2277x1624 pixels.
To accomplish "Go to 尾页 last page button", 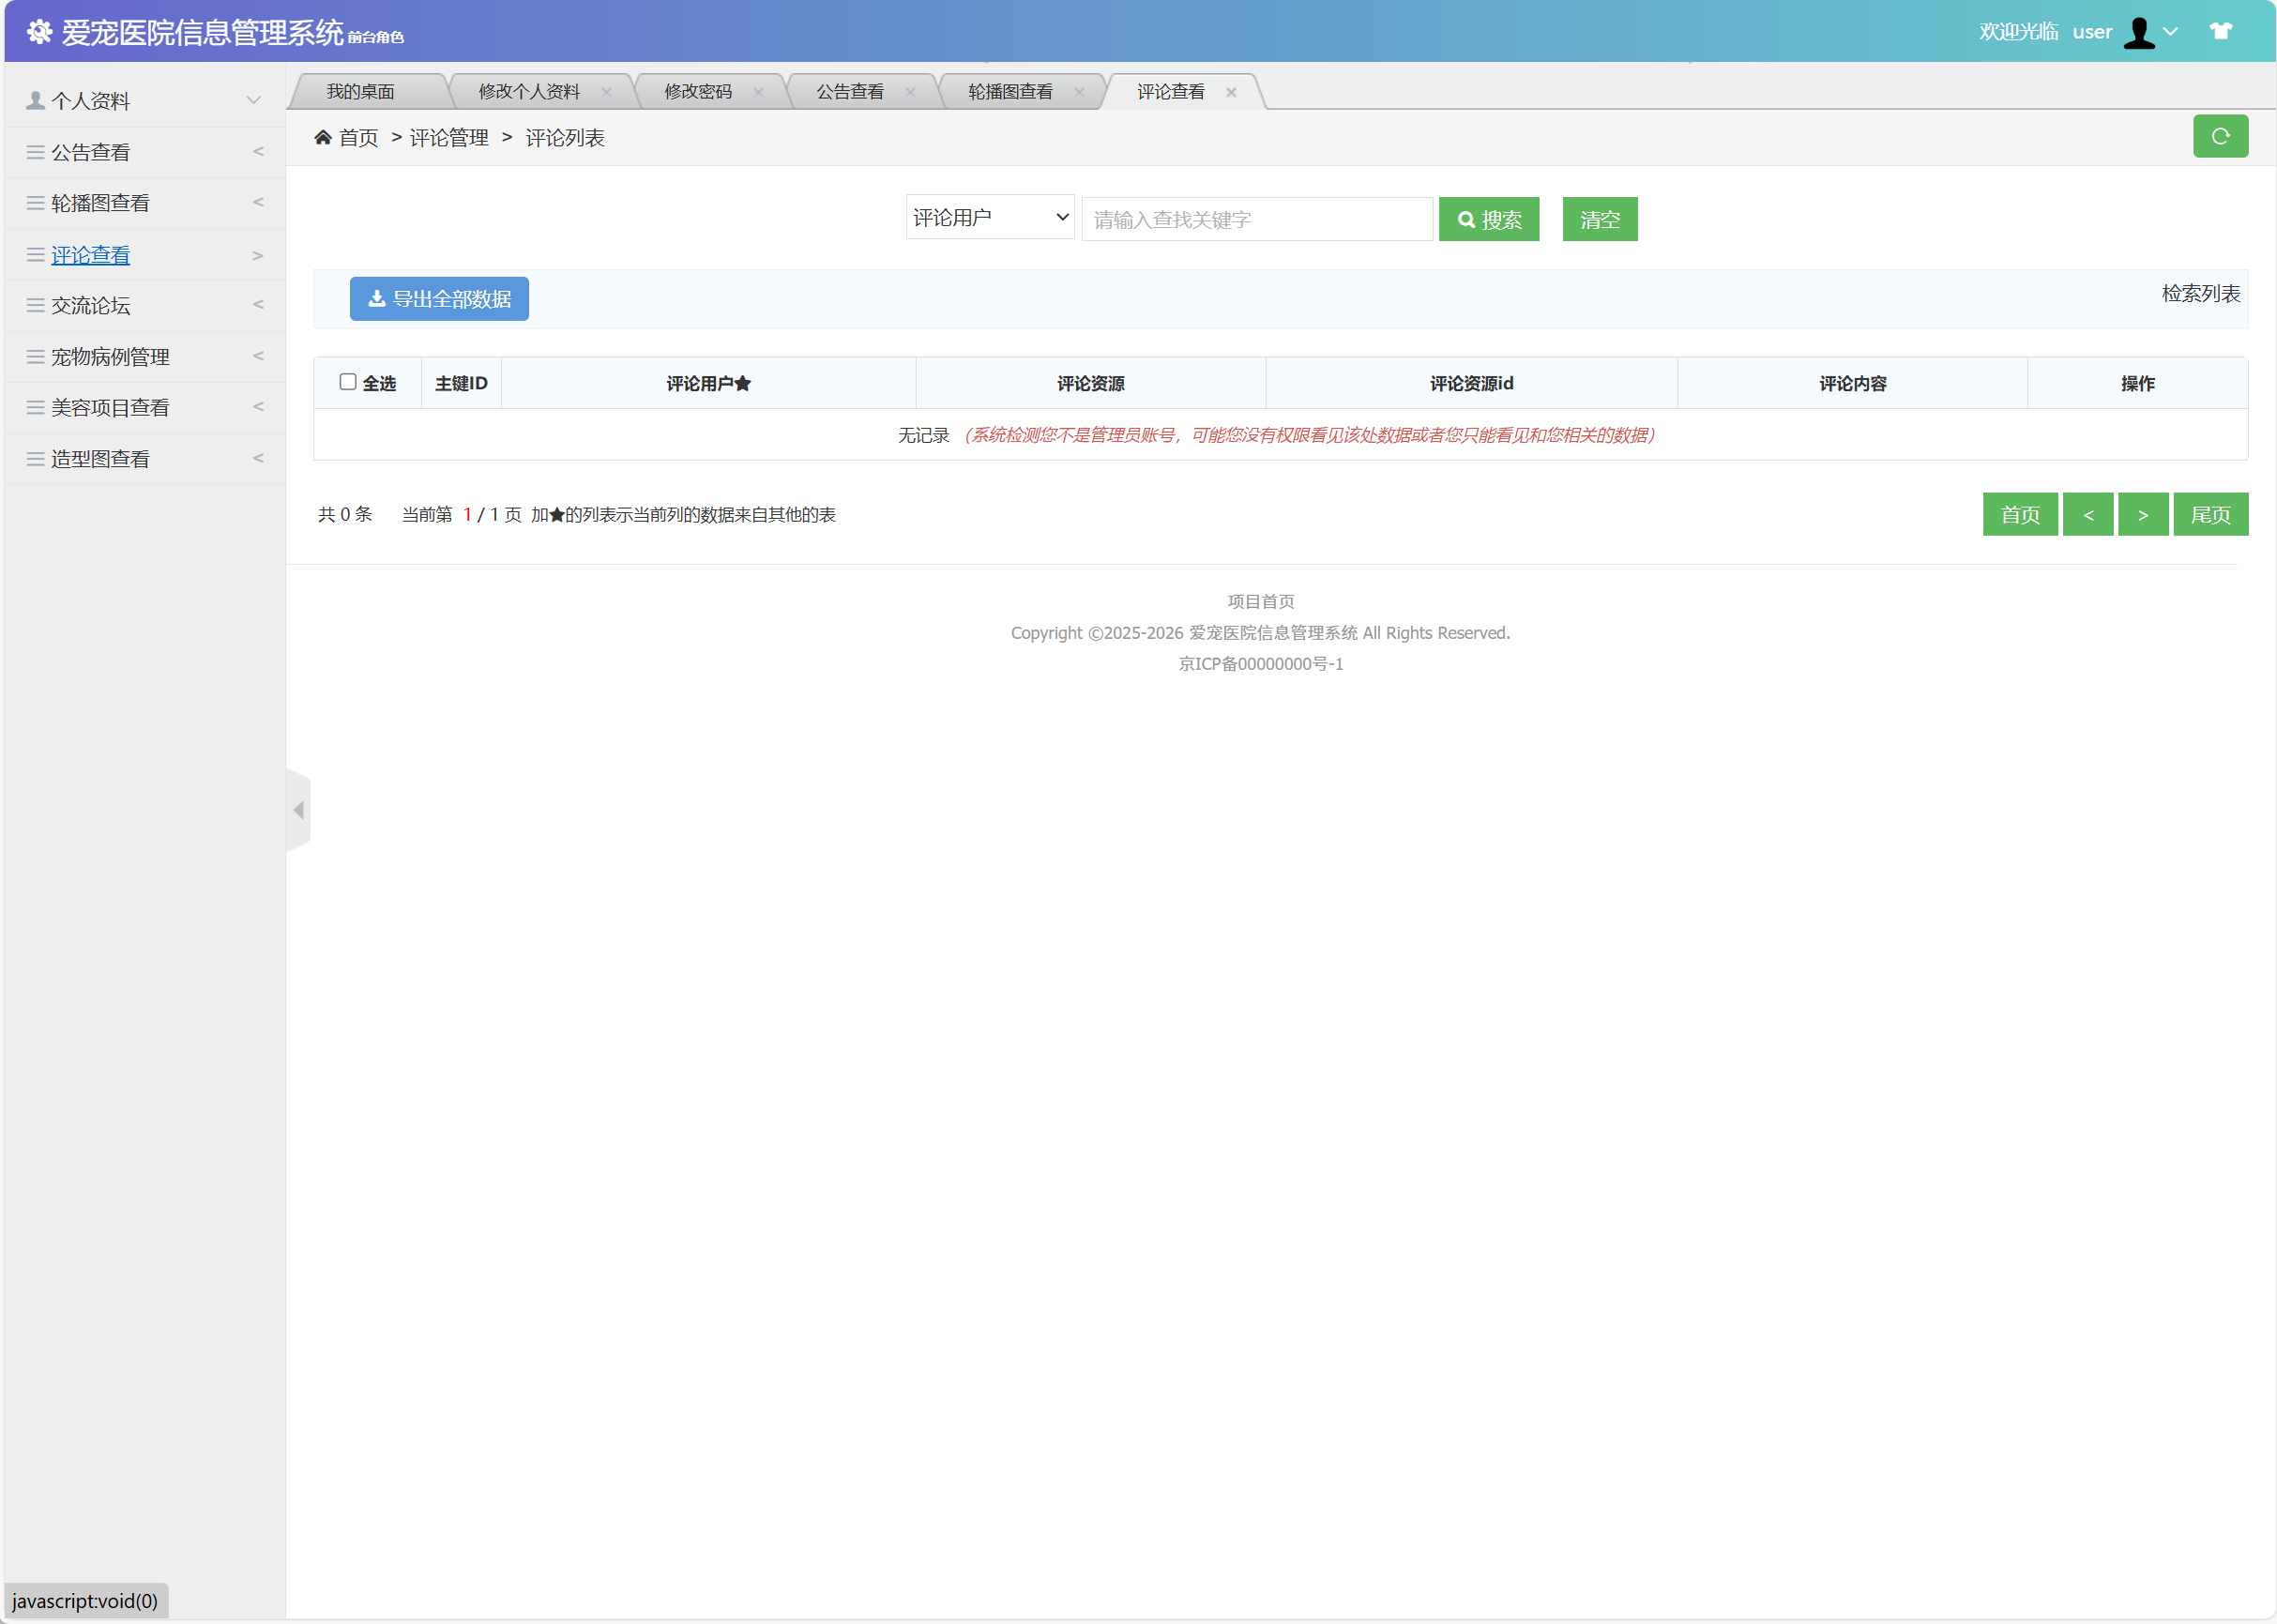I will [x=2210, y=514].
